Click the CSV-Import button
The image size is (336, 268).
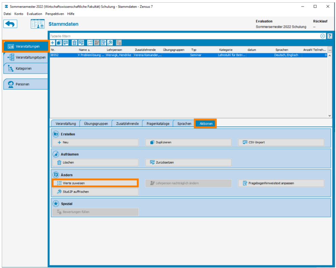click(281, 142)
